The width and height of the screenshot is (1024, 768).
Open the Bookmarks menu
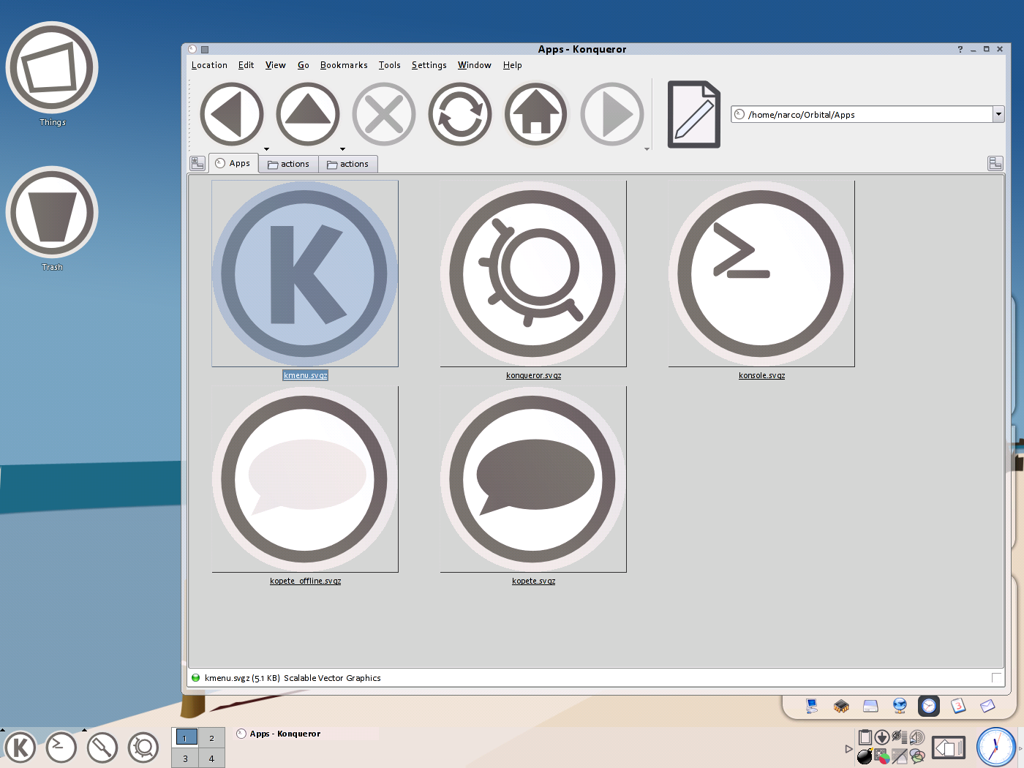click(x=344, y=65)
